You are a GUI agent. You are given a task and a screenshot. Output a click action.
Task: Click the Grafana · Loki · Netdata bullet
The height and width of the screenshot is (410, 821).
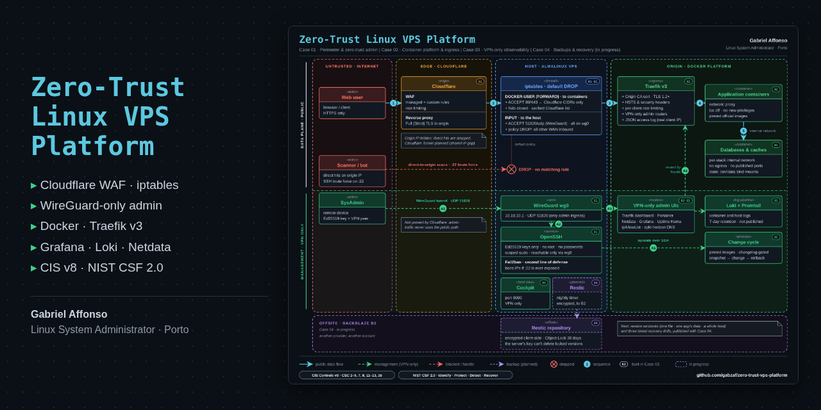101,247
